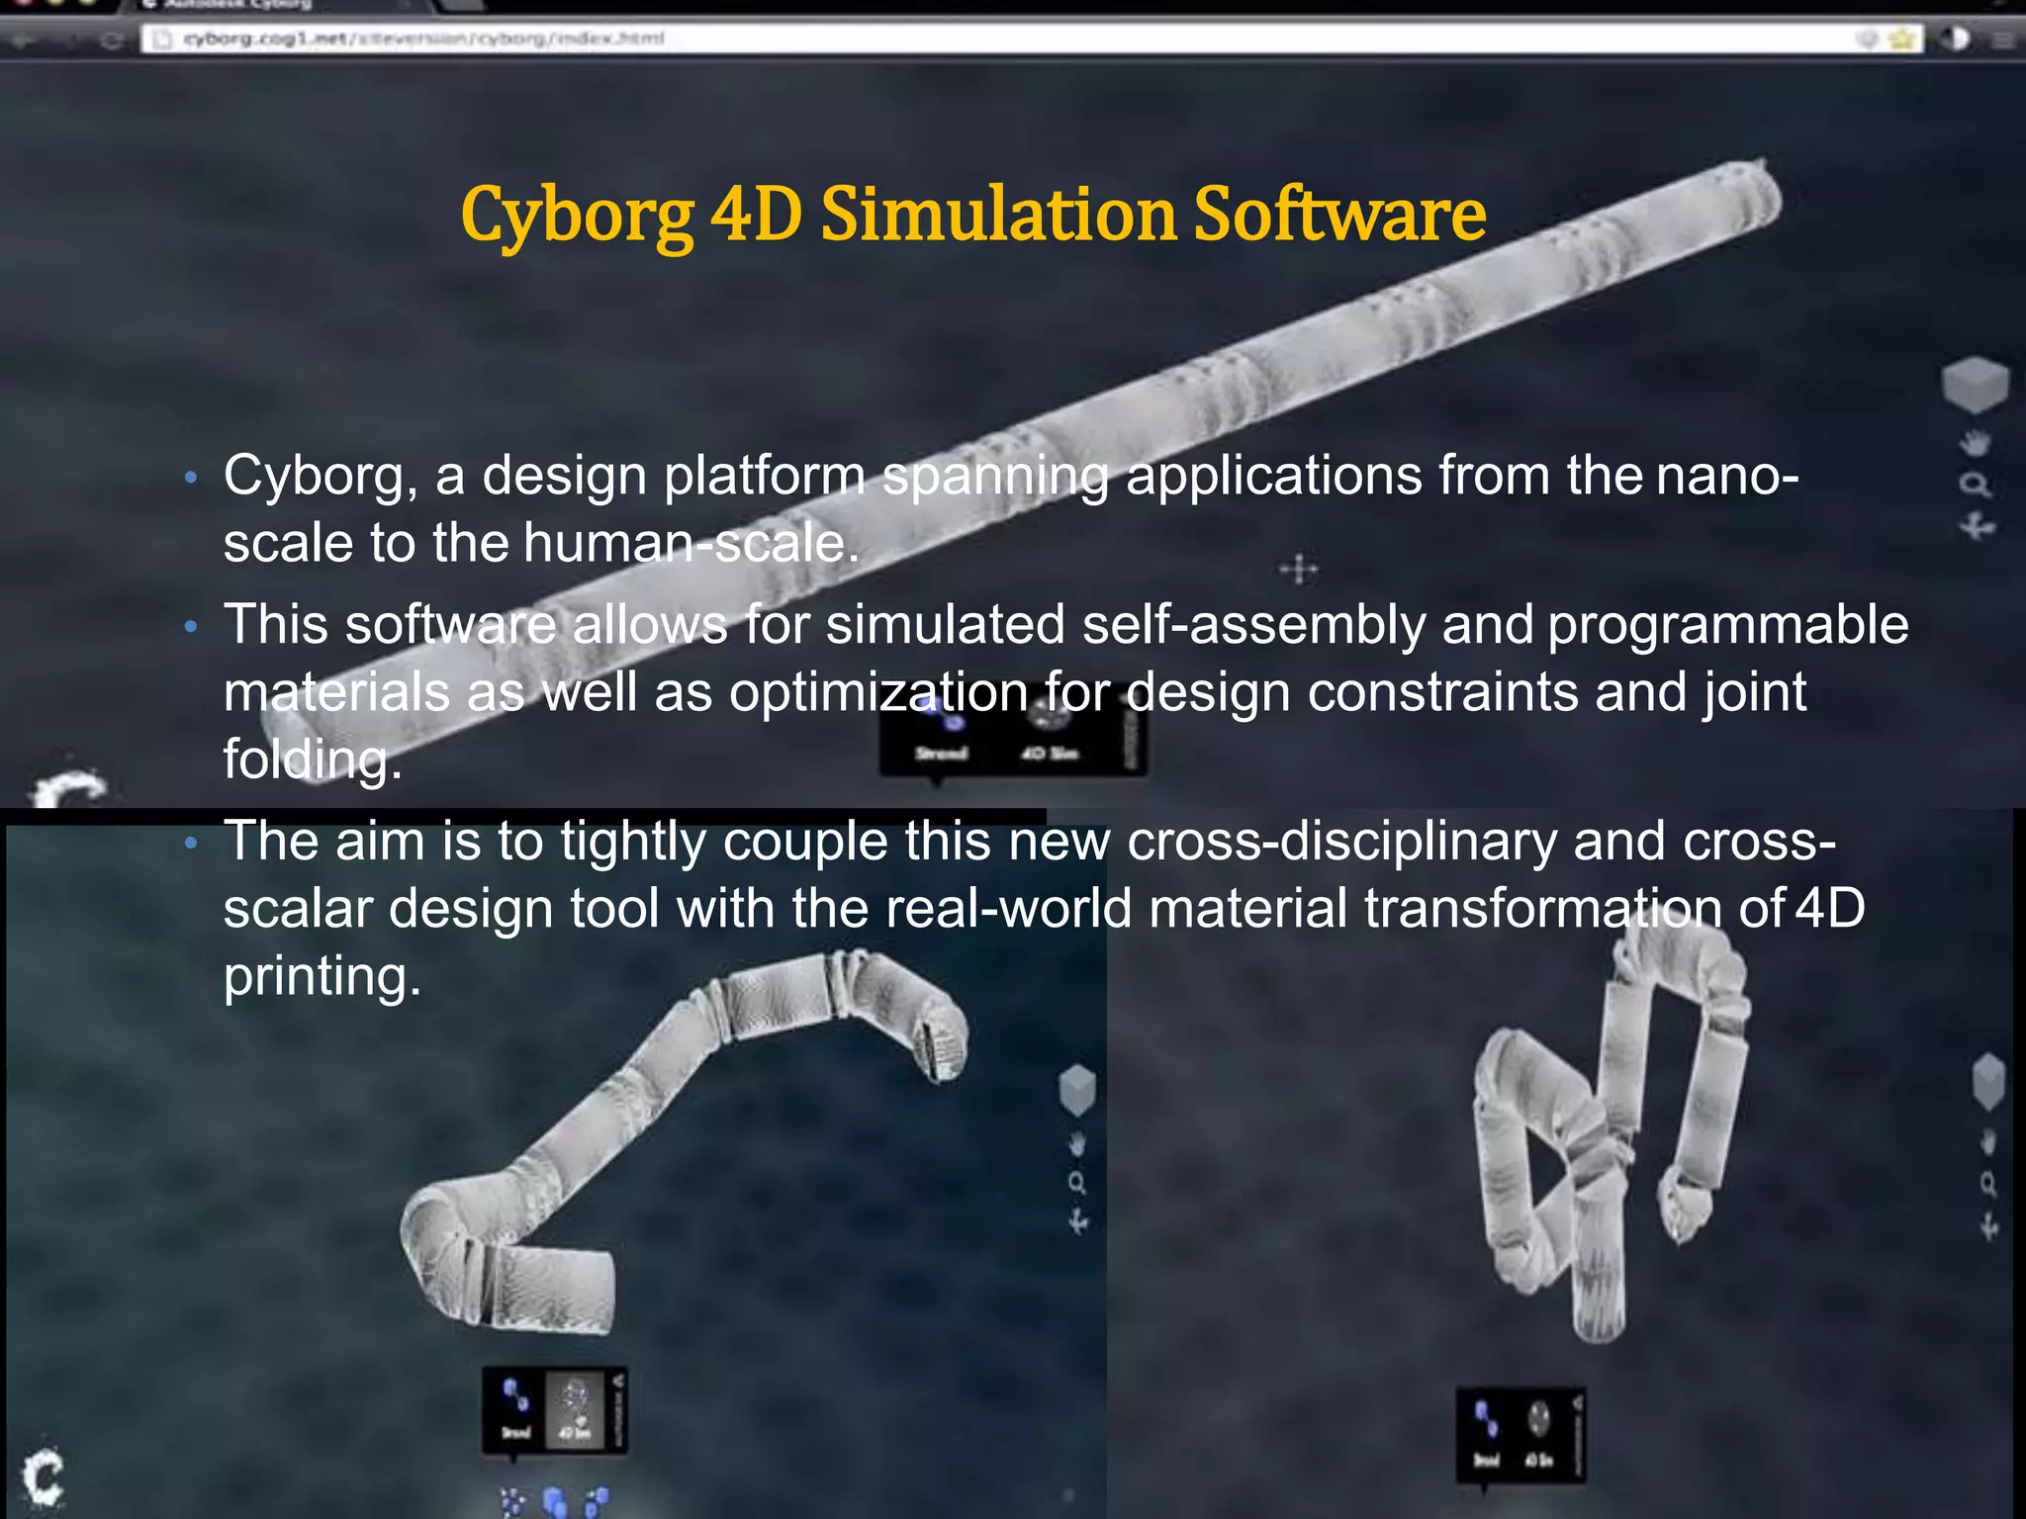Open the browser hamburger menu
2026x1519 pixels.
[2002, 41]
